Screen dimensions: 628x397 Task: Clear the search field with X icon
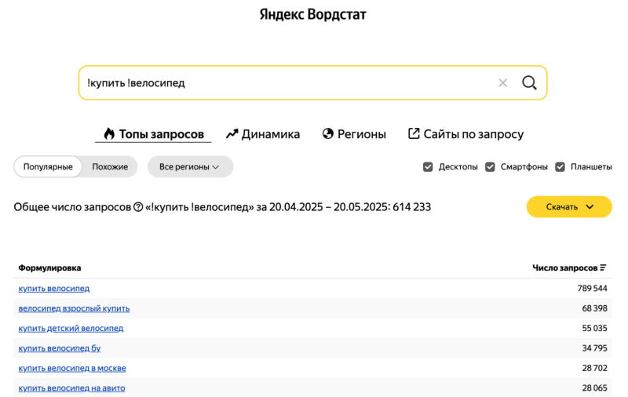point(503,83)
